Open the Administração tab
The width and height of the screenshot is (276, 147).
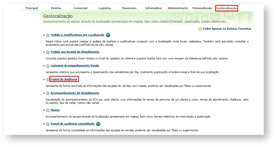[178, 8]
